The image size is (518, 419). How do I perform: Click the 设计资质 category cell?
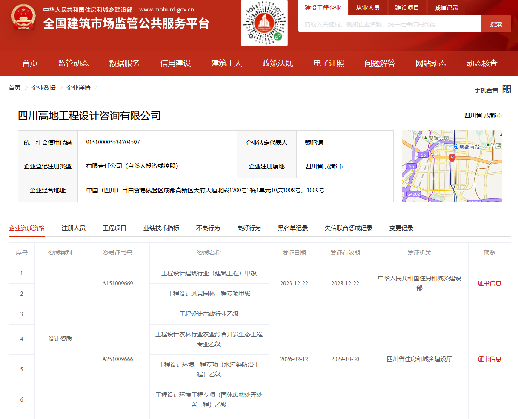tap(60, 339)
